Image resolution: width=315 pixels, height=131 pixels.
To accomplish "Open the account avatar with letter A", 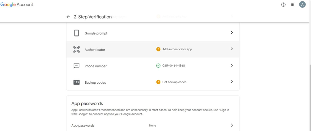I will coord(302,4).
